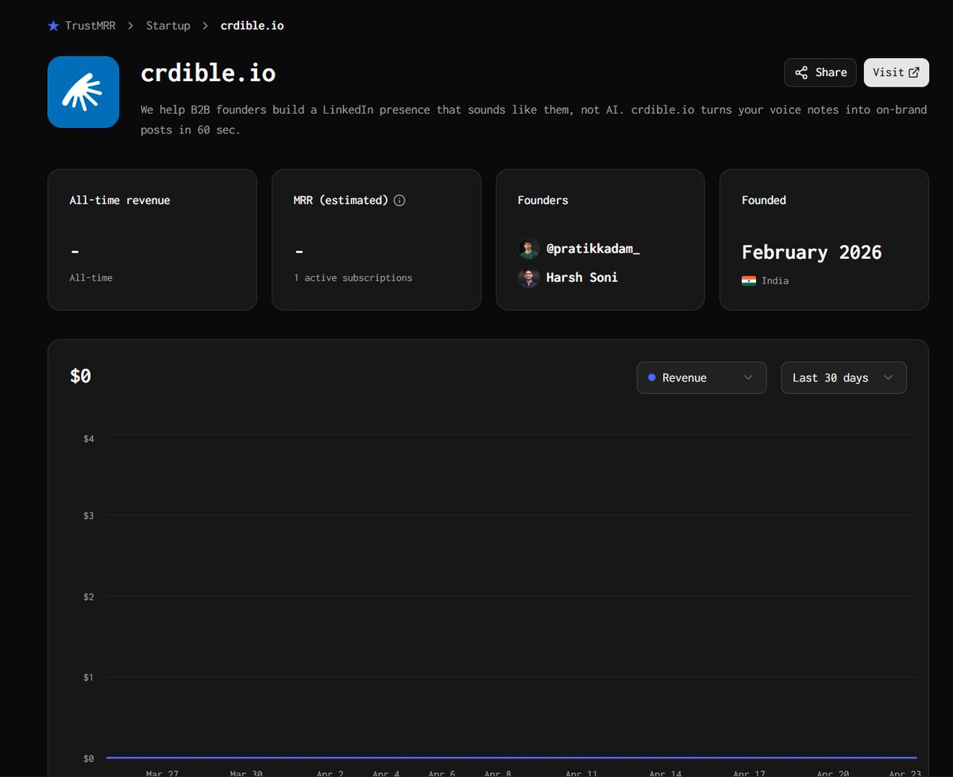The image size is (953, 777).
Task: Click the "February 2026" founded date
Action: coord(812,253)
